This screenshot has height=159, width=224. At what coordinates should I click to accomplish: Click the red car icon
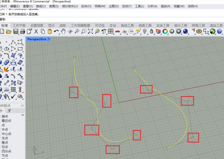tap(117, 31)
